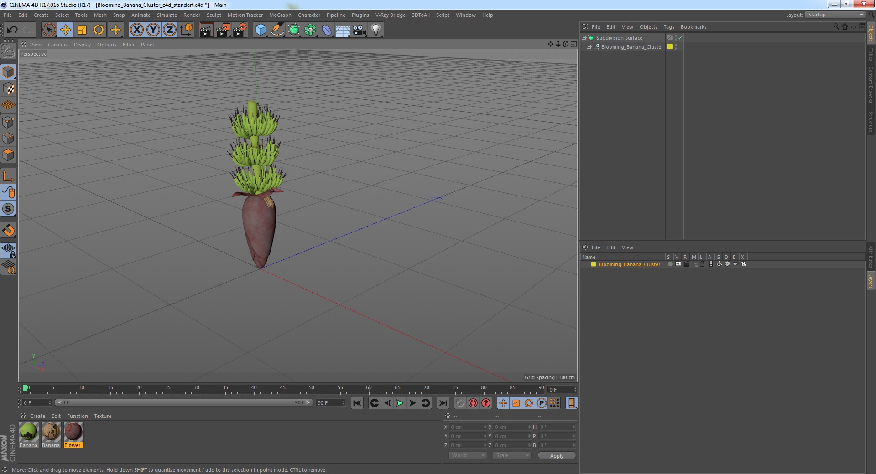Switch to Model mode

(x=8, y=72)
